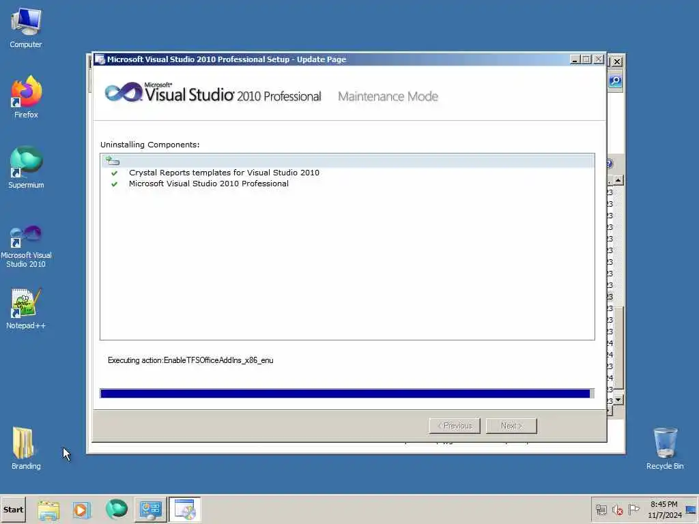Launch Firefox from the desktop
699x524 pixels.
point(26,97)
